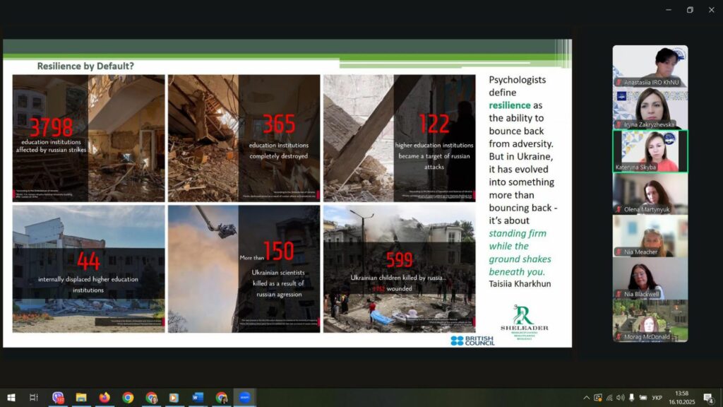Screen dimensions: 723x407
Task: Click the shared slide's 3798 statistics image
Action: (x=88, y=138)
